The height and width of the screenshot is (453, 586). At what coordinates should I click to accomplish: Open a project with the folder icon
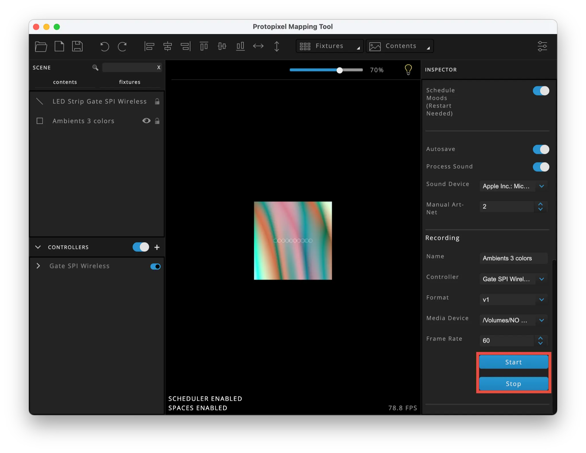pyautogui.click(x=41, y=46)
